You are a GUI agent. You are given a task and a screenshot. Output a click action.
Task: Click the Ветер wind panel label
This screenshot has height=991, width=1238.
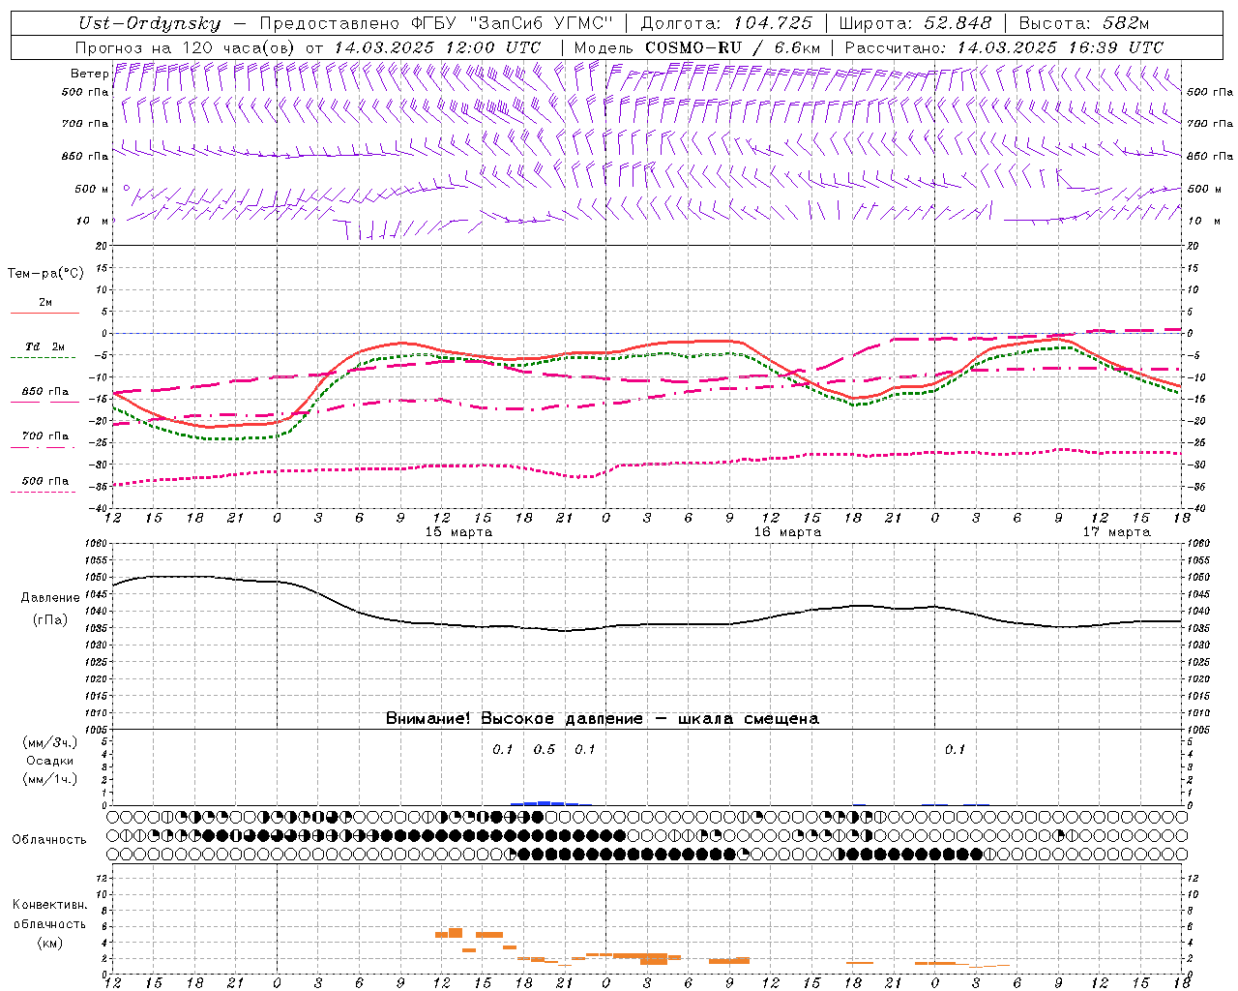89,74
